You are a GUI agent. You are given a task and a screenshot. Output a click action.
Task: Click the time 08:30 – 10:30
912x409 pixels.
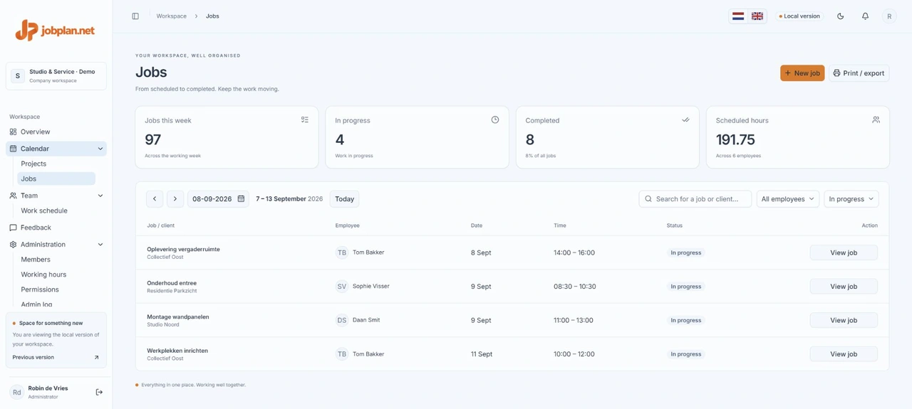pyautogui.click(x=574, y=287)
